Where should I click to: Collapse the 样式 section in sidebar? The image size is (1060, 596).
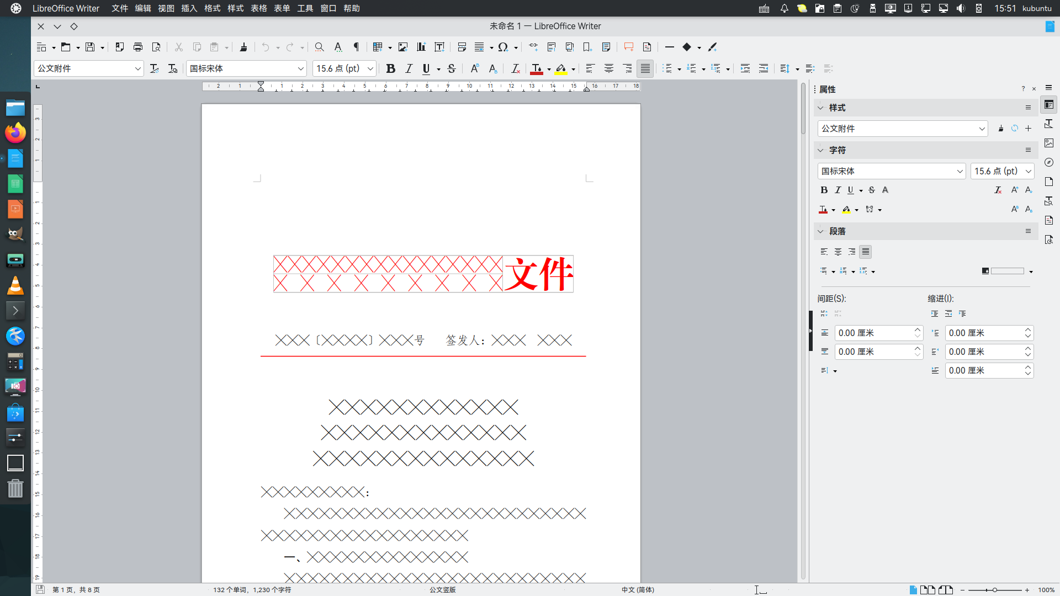(x=820, y=108)
